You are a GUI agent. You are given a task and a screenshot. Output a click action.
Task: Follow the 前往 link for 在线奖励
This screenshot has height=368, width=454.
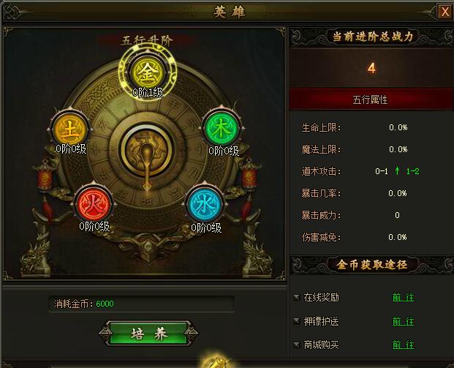click(403, 297)
